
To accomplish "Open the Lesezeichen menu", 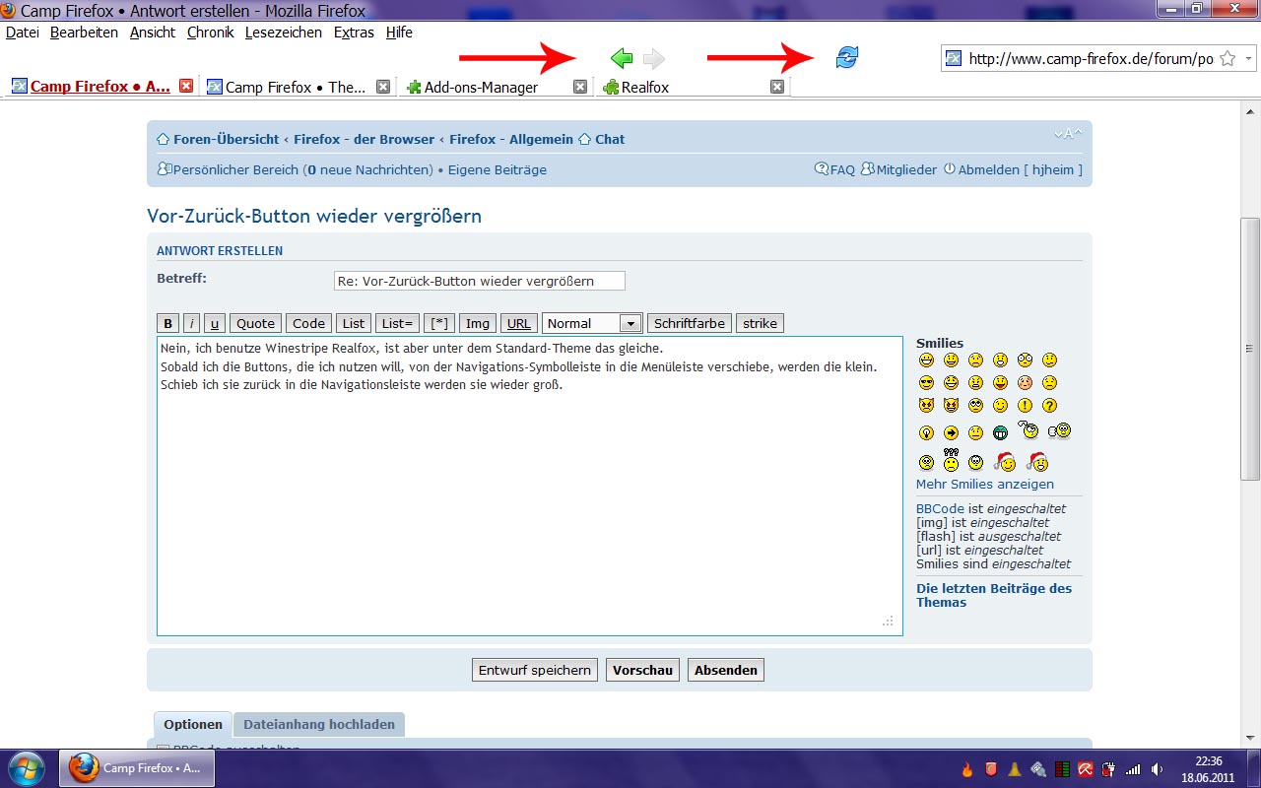I will click(284, 33).
